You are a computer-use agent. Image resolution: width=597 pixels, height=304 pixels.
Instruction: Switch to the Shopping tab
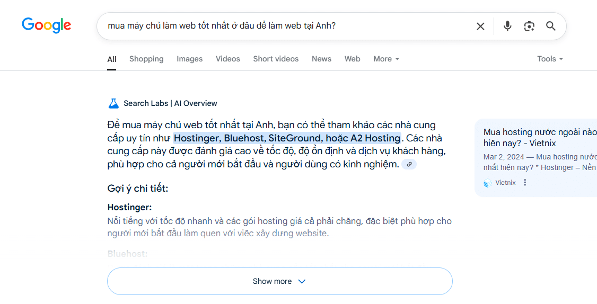(146, 59)
